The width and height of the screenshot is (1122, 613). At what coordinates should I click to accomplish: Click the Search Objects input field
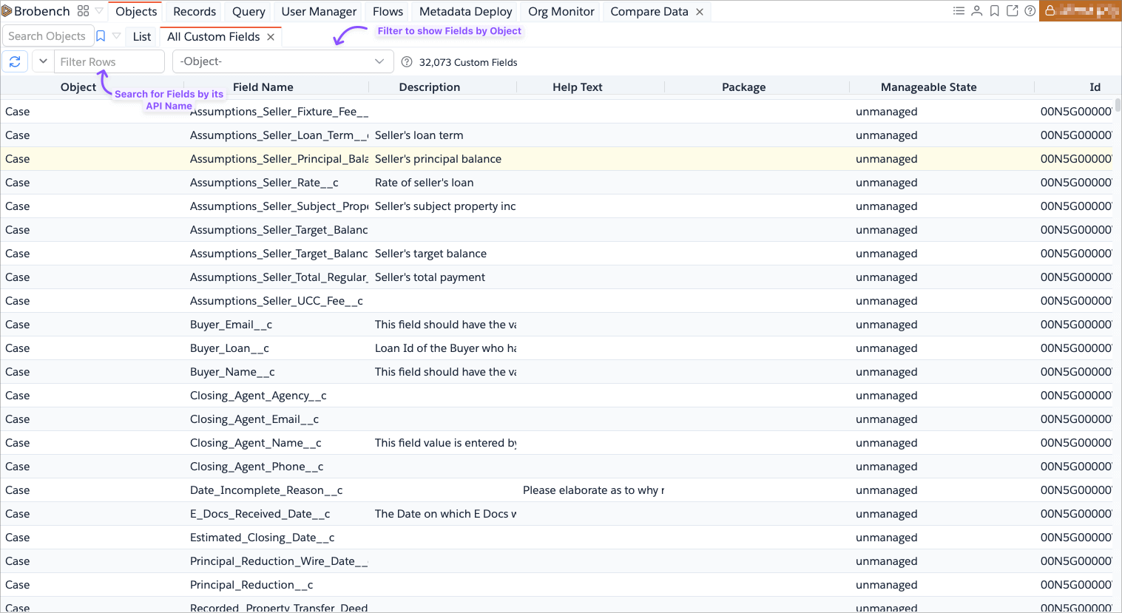[47, 36]
